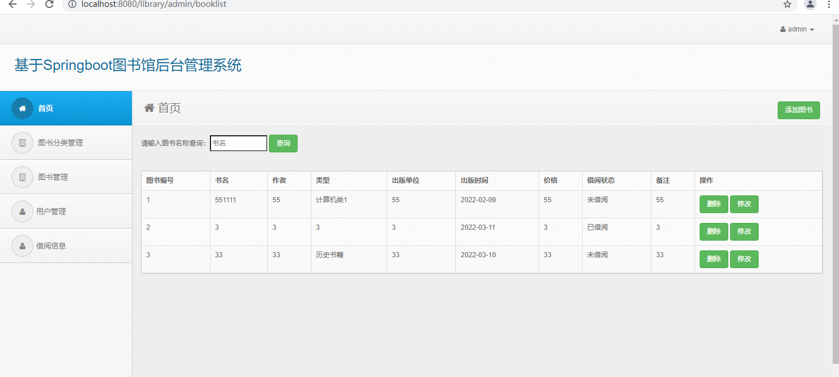This screenshot has width=839, height=377.
Task: Edit book number 2 with 修改
Action: [x=744, y=231]
